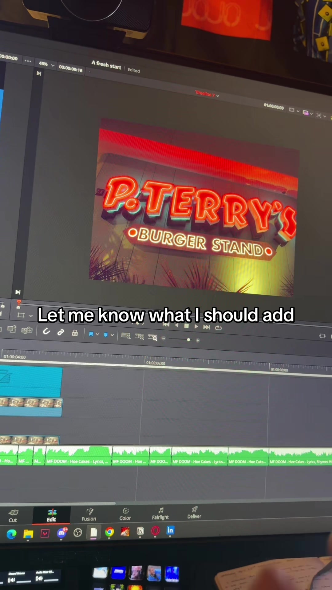Open Valorant from the taskbar
The image size is (332, 590).
coord(45,533)
